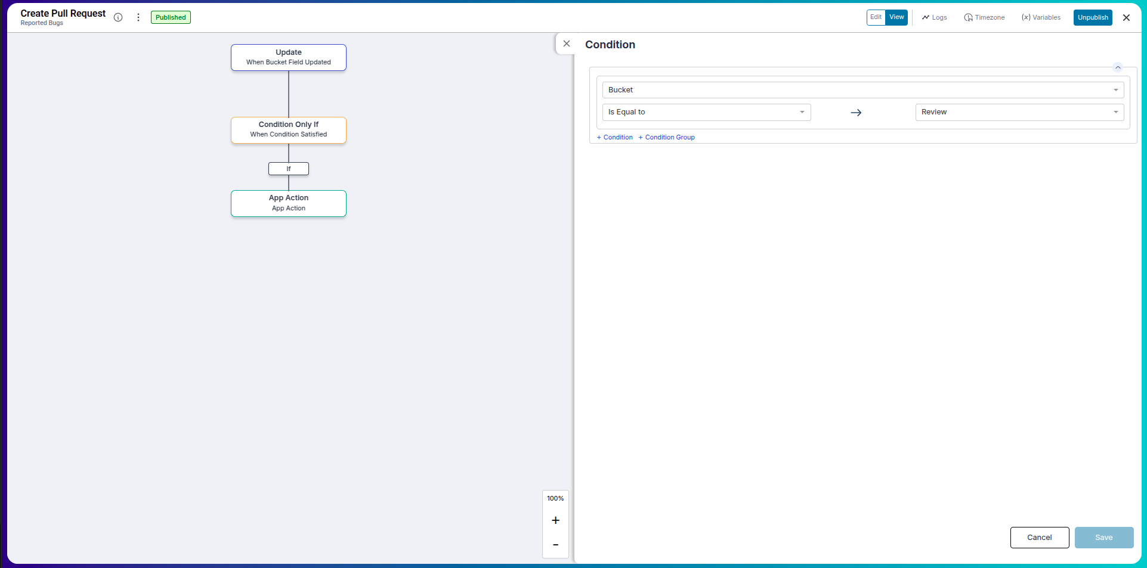Select the App Action node
Image resolution: width=1147 pixels, height=568 pixels.
click(x=289, y=203)
